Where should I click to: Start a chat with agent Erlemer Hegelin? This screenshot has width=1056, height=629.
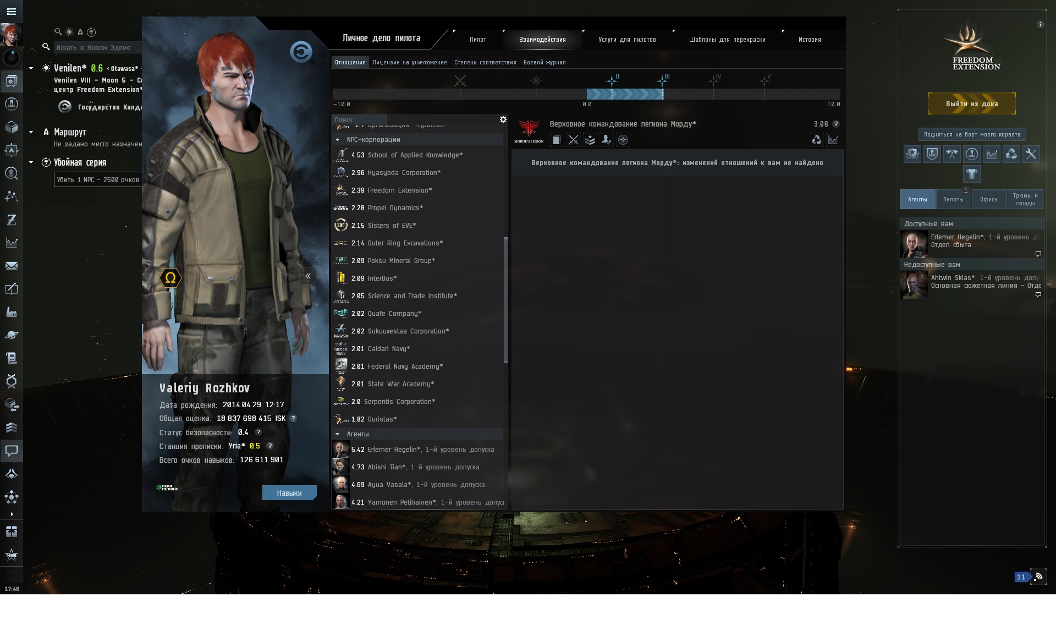(x=1038, y=254)
